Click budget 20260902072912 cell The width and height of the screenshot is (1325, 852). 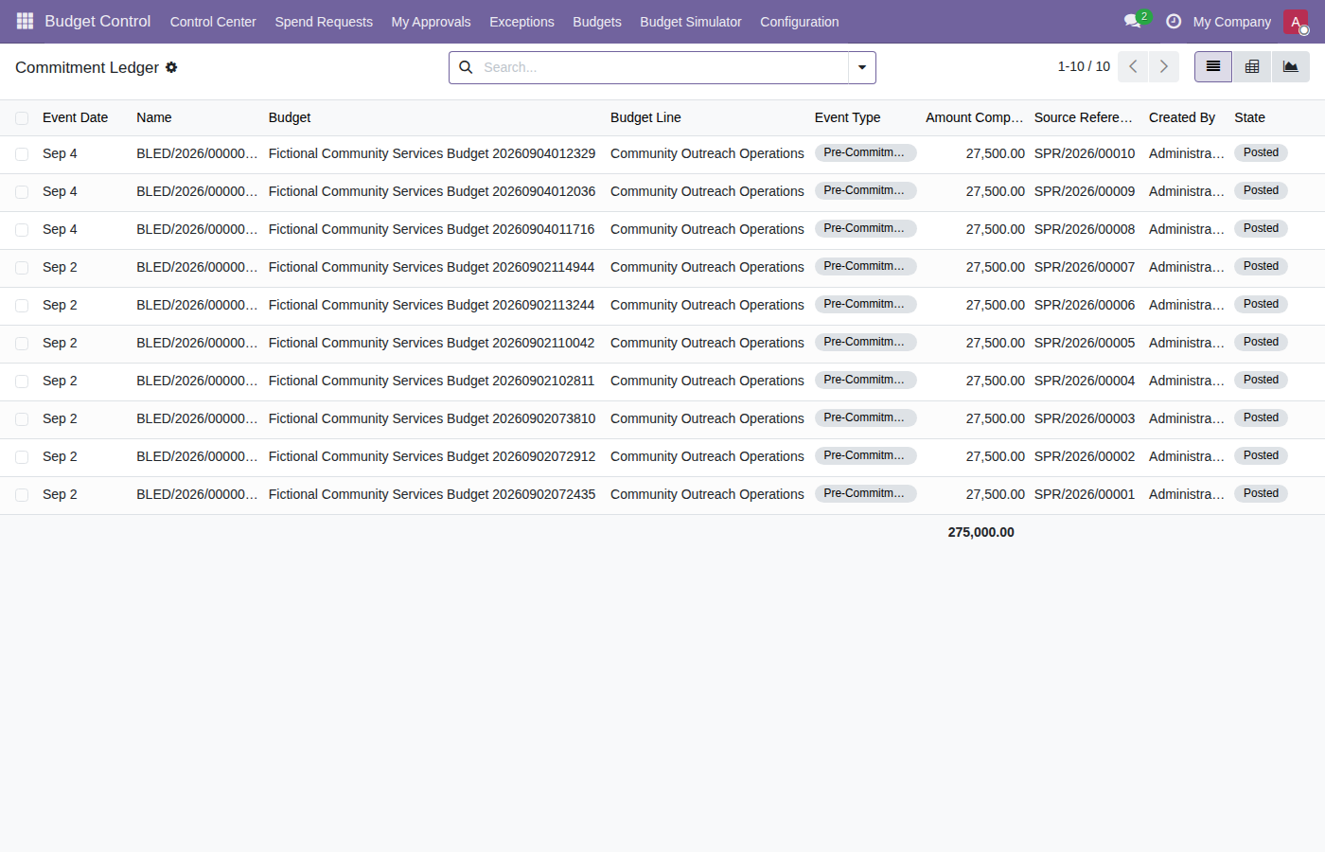[x=432, y=456]
